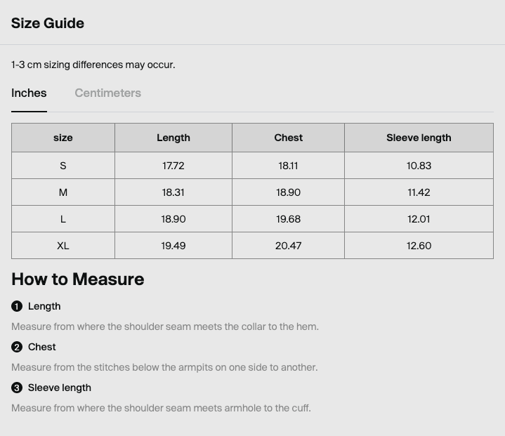505x436 pixels.
Task: Select the XL size row label
Action: [x=63, y=246]
